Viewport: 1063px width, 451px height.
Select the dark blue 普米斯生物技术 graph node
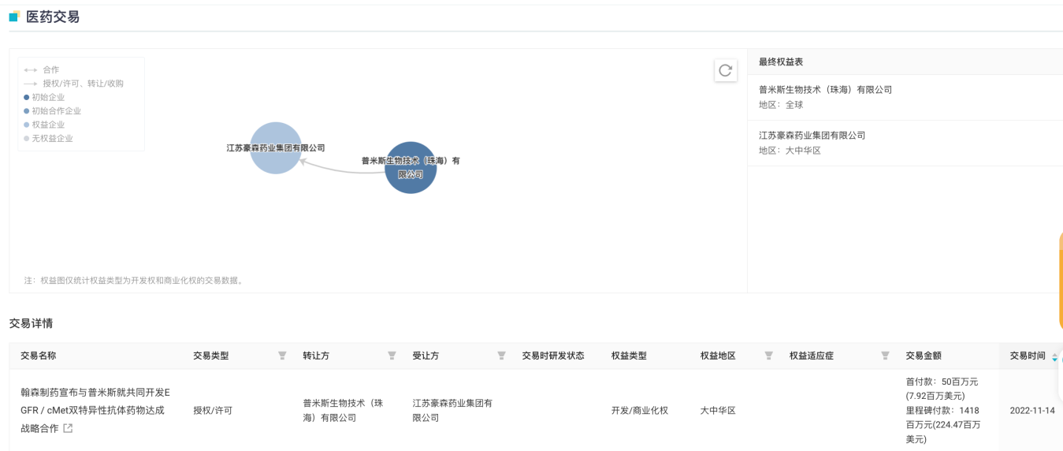click(x=411, y=168)
